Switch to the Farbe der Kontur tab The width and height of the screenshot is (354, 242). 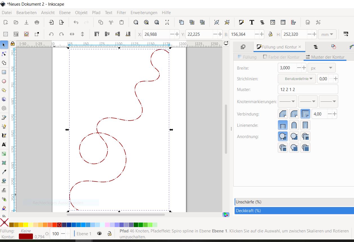click(281, 57)
